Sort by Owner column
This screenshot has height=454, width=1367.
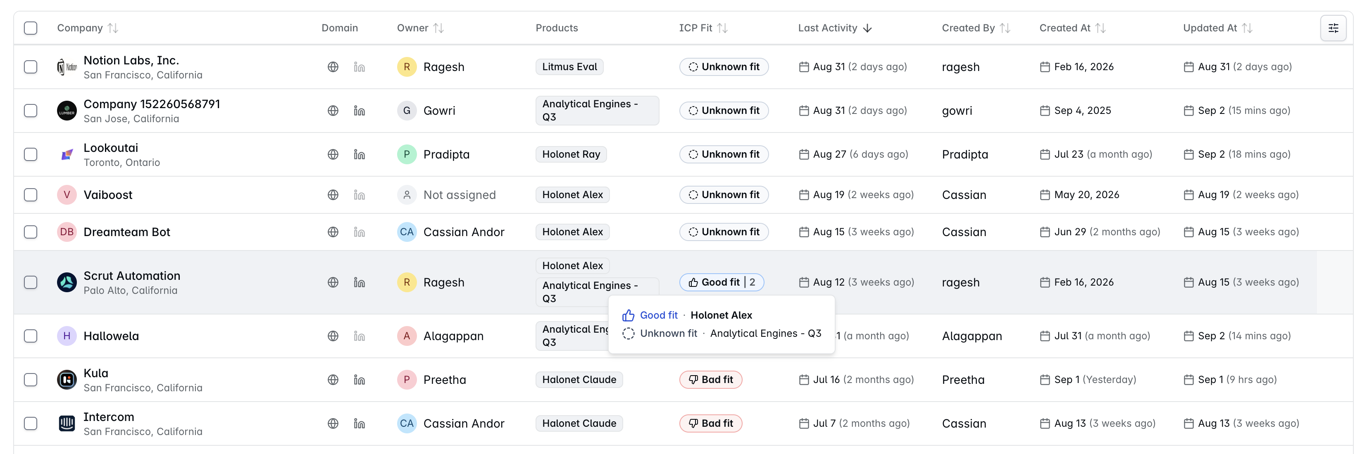coord(420,28)
